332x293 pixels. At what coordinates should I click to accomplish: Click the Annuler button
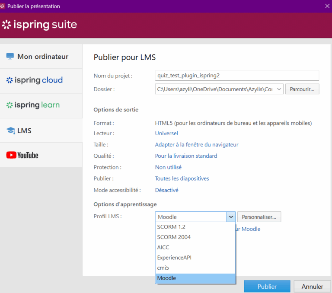pos(312,287)
